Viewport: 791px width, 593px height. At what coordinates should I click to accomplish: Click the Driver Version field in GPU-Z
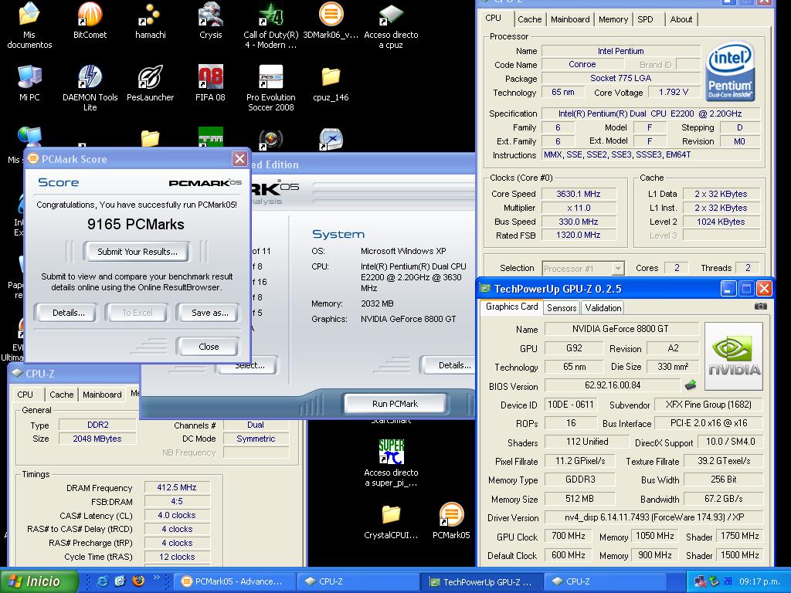654,517
